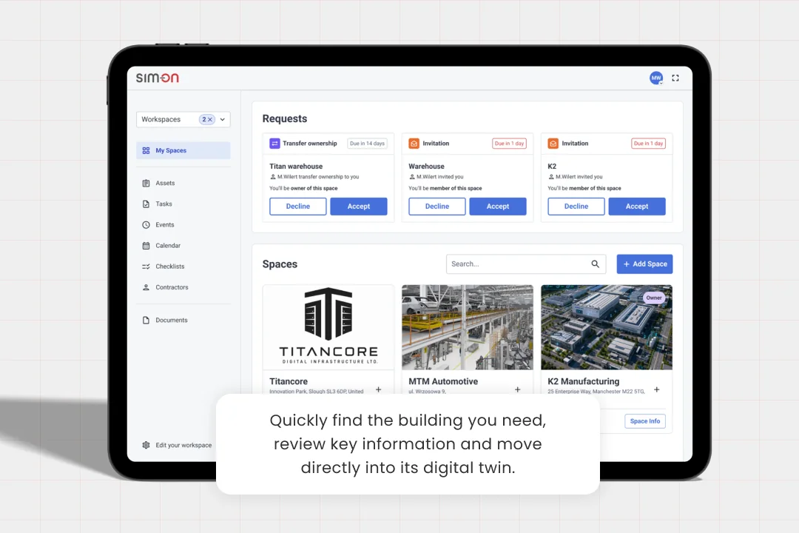Open the Events section
This screenshot has height=533, width=799.
point(164,225)
